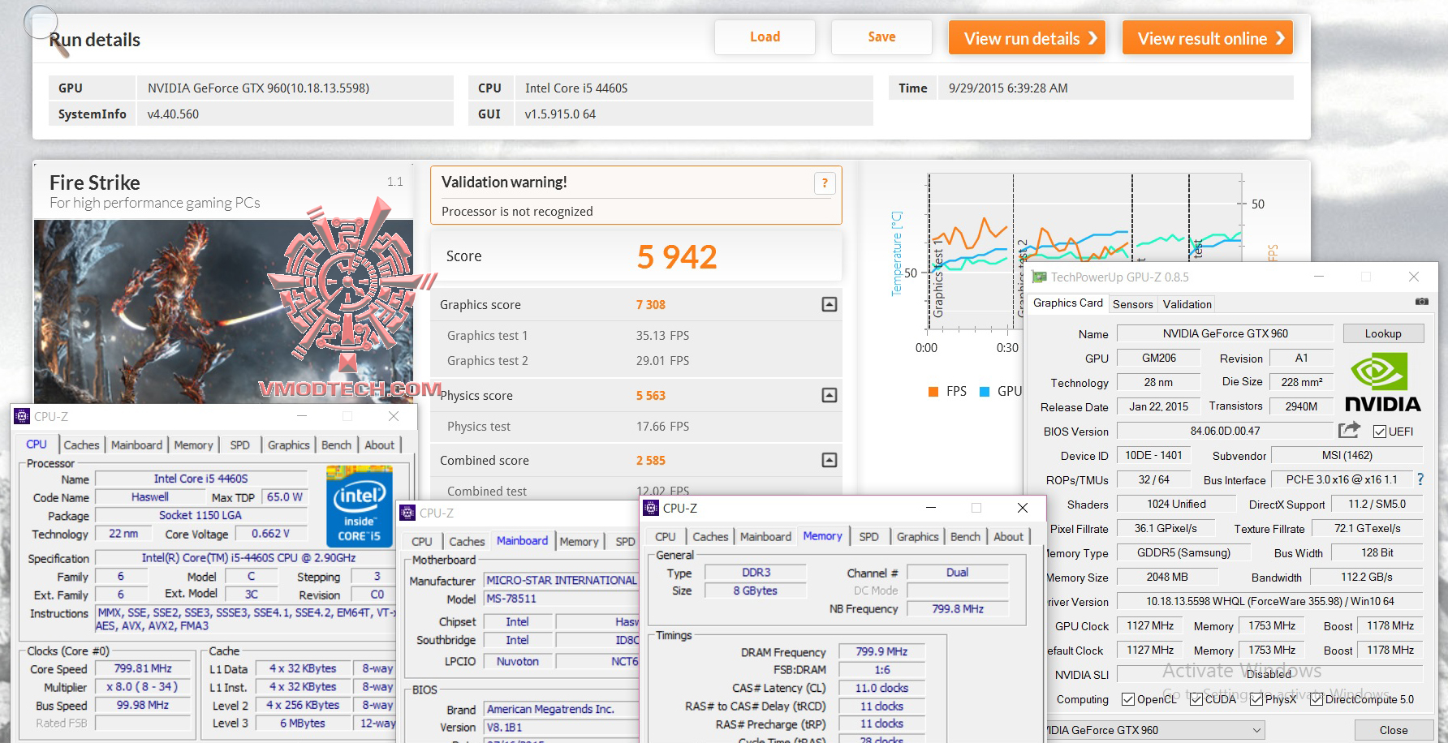Open View result online
Image resolution: width=1448 pixels, height=743 pixels.
click(x=1208, y=38)
